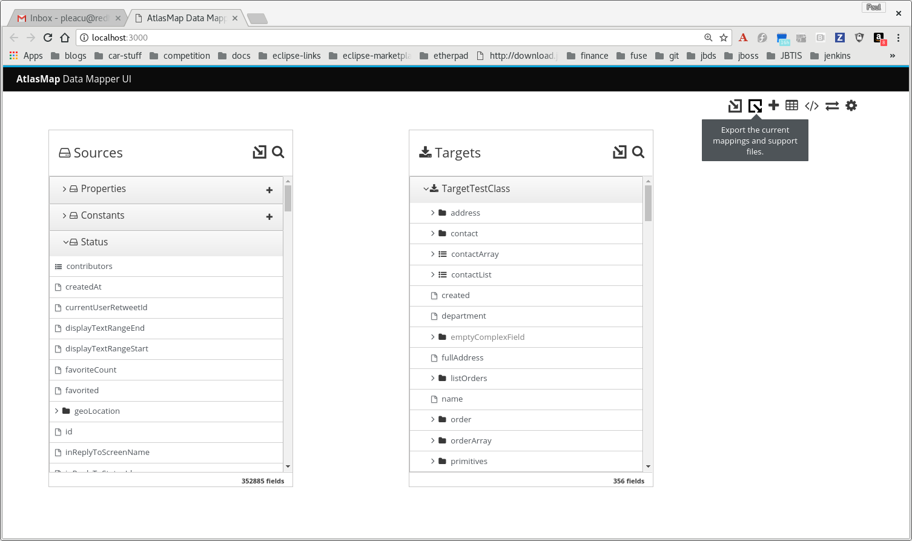Open the search magnifier in Sources panel

(278, 153)
